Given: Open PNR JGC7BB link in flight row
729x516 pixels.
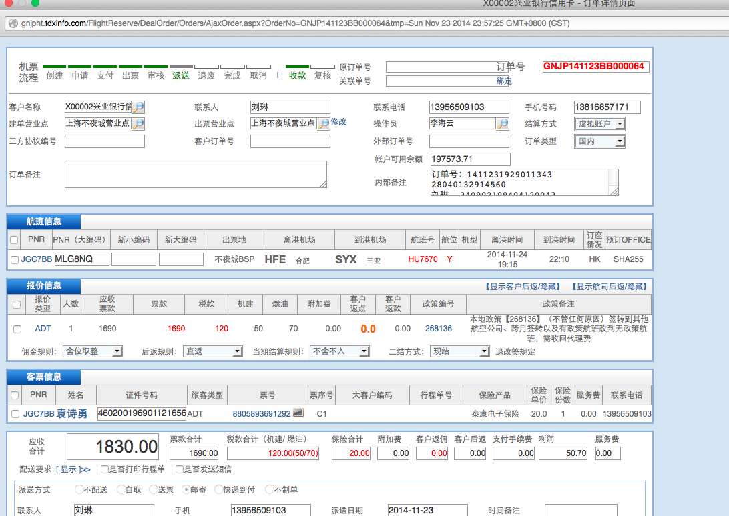Looking at the screenshot, I should [x=36, y=259].
